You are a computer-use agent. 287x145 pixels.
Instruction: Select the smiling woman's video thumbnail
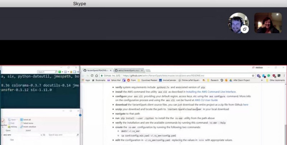[x=268, y=23]
